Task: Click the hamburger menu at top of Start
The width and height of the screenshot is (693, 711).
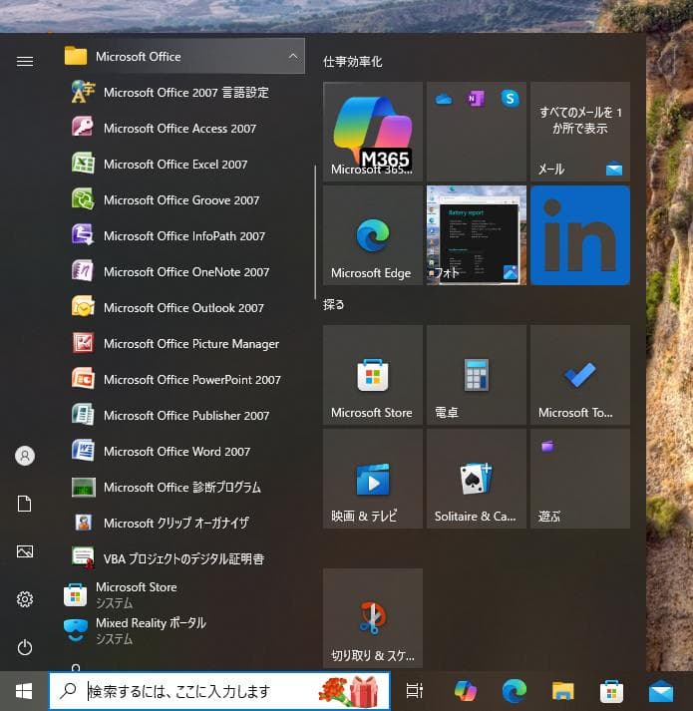Action: 25,61
